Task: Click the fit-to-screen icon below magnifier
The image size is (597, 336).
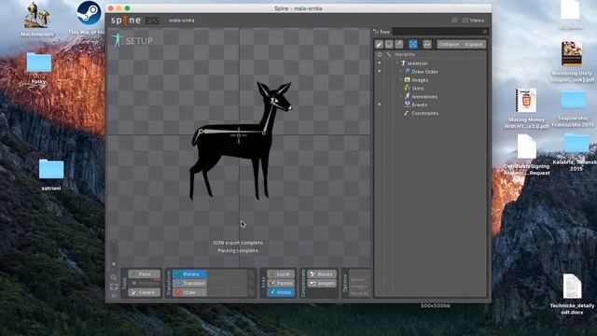Action: (x=114, y=287)
